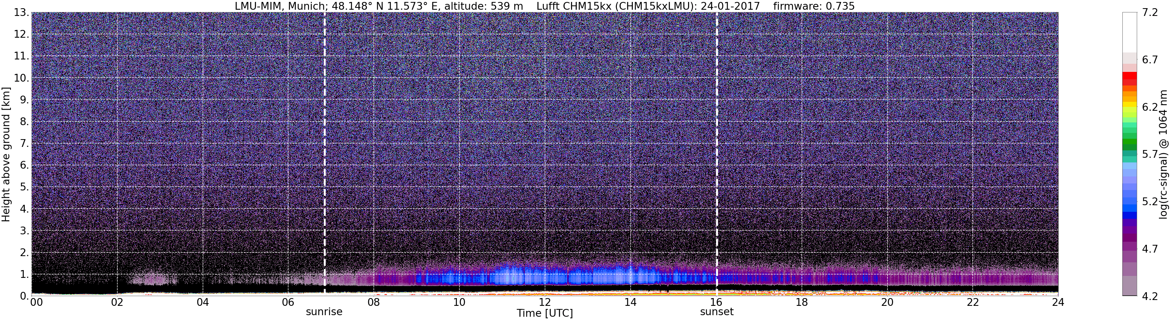Click the y-axis tick label 1.
1171x321 pixels.
(x=25, y=274)
